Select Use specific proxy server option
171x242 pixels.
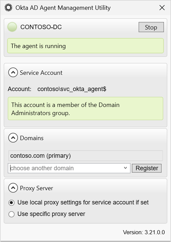(11, 214)
